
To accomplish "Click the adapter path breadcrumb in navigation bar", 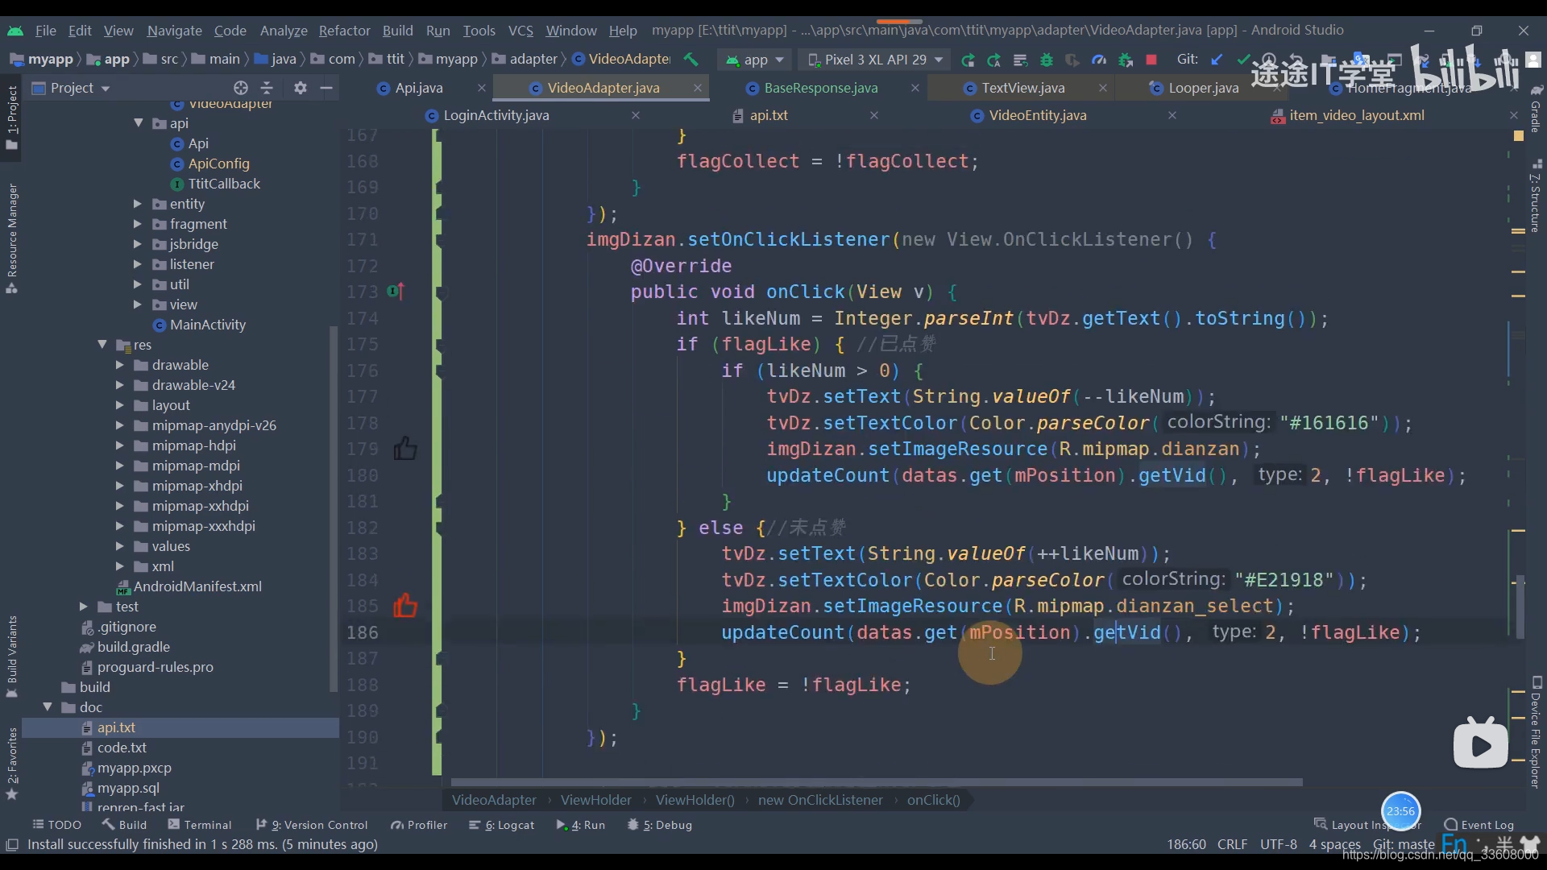I will 525,59.
